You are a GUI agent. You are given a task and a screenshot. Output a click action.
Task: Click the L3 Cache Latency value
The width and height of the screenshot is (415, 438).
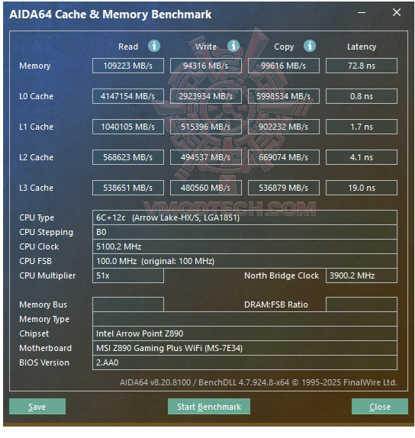coord(362,188)
